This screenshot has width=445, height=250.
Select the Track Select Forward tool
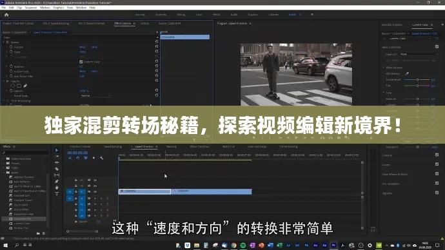coord(57,156)
